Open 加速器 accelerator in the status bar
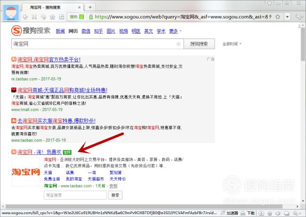Screen dimensions: 306x217 (x=230, y=213)
